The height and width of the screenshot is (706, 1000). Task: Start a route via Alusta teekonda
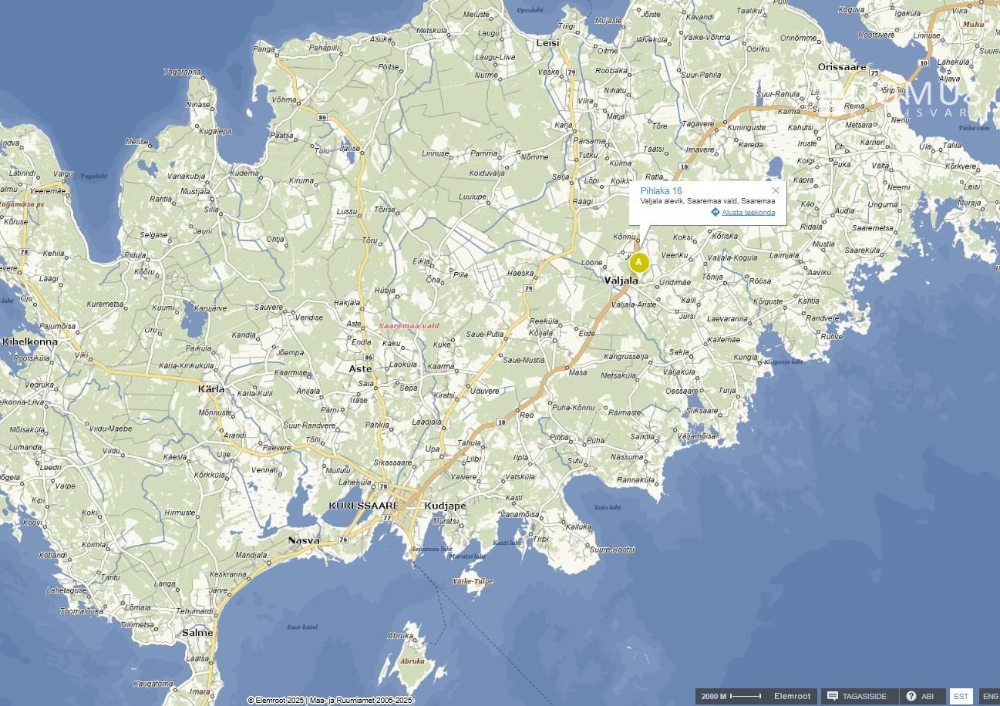tap(748, 213)
